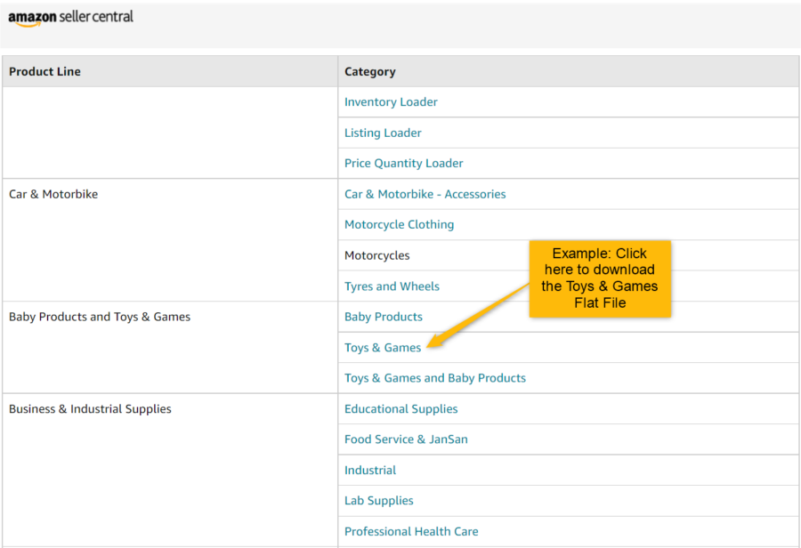Download the Tyres and Wheels flat file
The image size is (801, 548).
pyautogui.click(x=392, y=286)
